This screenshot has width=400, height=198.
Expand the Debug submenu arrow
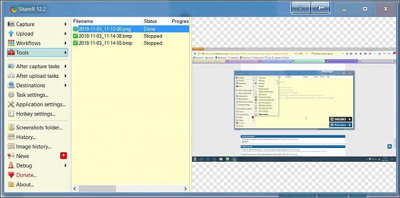(x=66, y=166)
